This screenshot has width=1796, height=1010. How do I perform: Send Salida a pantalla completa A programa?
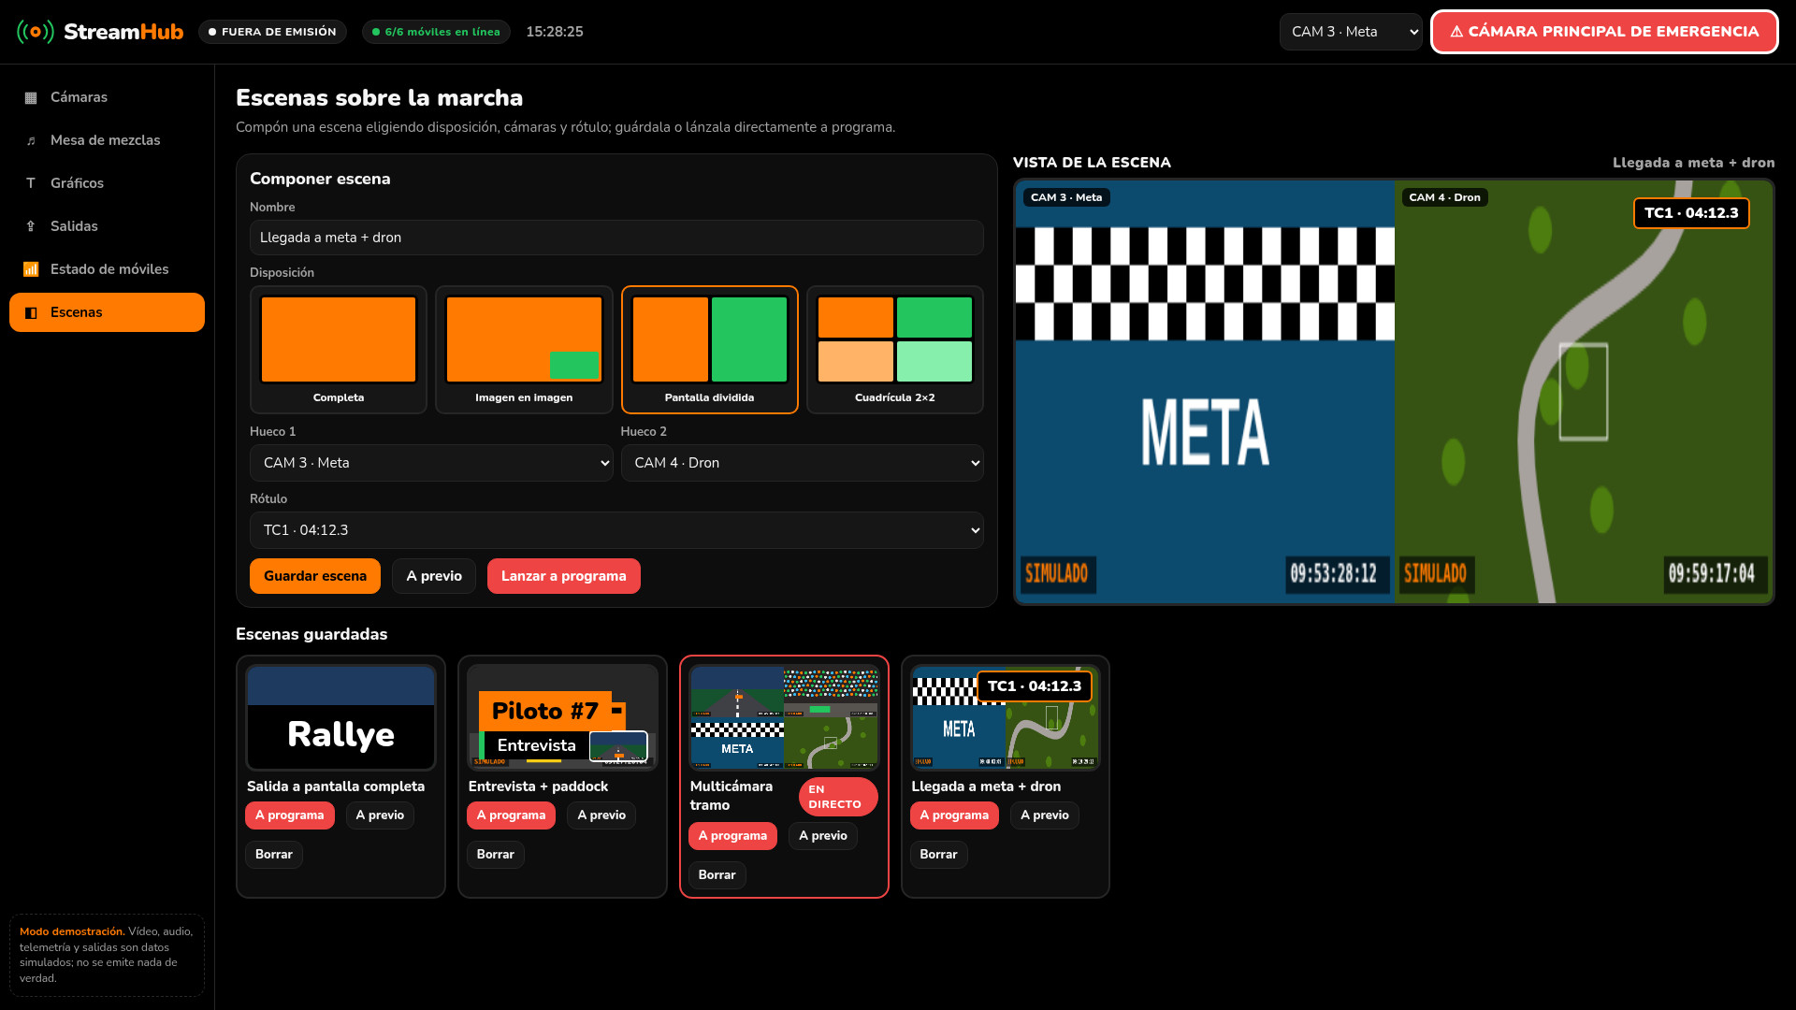(x=290, y=815)
